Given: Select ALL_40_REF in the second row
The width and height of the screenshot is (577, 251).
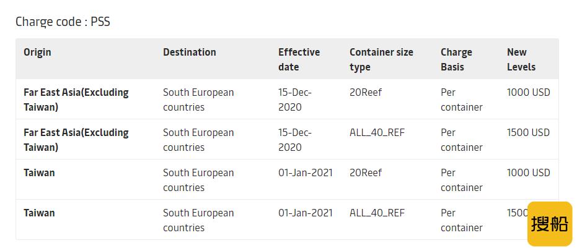Looking at the screenshot, I should click(x=377, y=132).
